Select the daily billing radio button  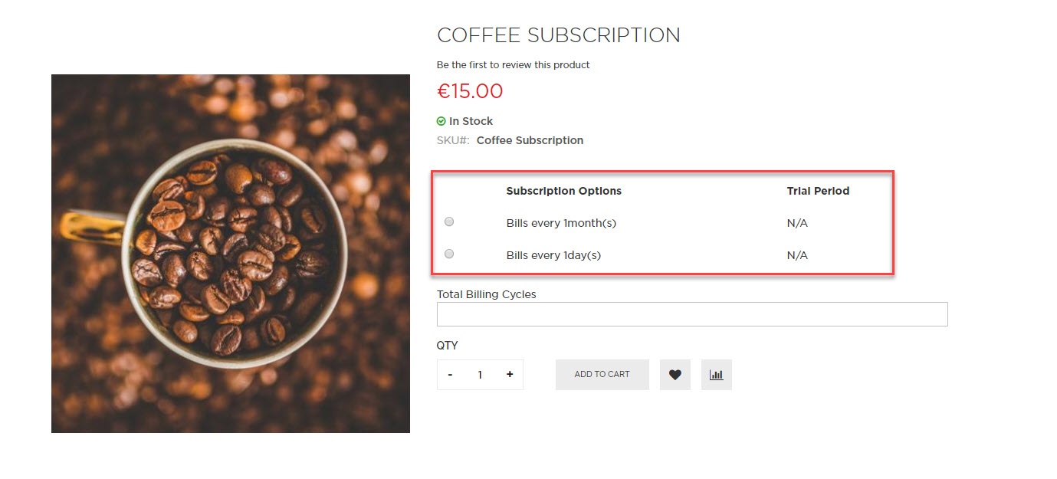[449, 254]
